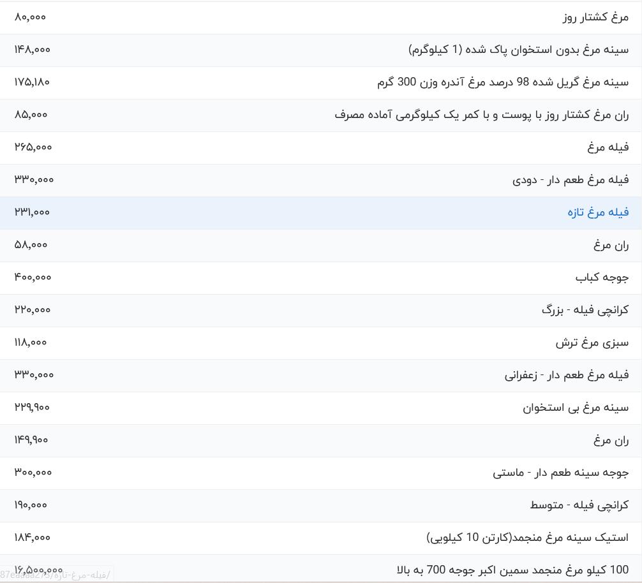This screenshot has height=583, width=642.
Task: Open سبزی مرغ ترش product
Action: click(592, 343)
